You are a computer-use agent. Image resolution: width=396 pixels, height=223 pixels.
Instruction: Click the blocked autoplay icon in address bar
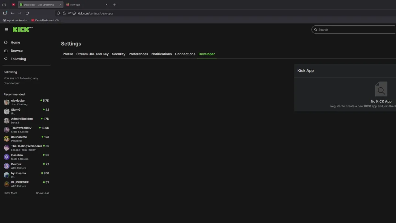(74, 13)
